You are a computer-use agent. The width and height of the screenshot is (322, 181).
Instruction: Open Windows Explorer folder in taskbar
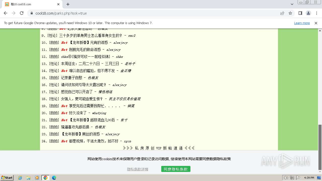[x=28, y=178]
